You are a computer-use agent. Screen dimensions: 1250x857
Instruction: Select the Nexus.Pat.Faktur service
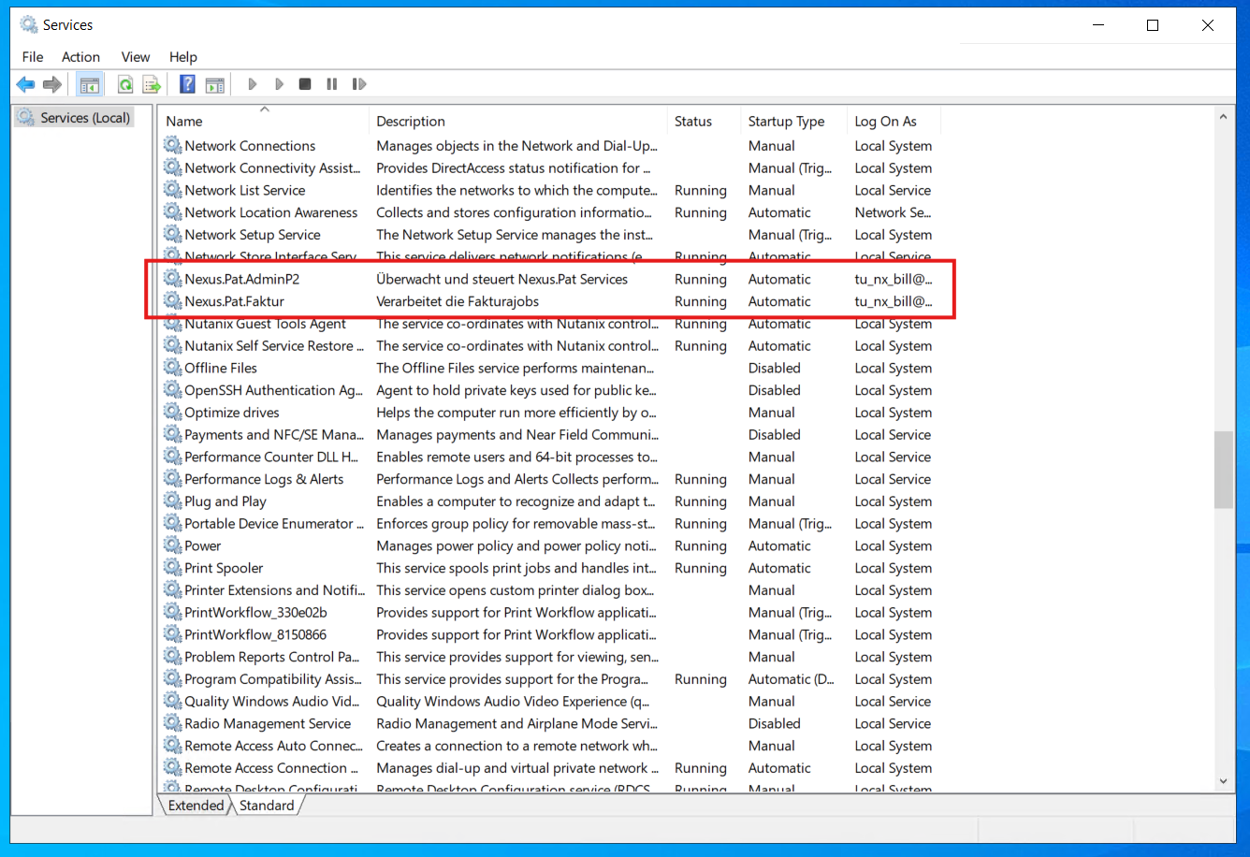tap(234, 301)
